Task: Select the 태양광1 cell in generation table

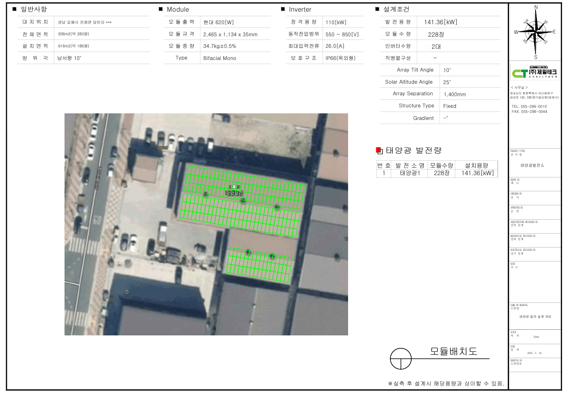Action: (x=409, y=173)
